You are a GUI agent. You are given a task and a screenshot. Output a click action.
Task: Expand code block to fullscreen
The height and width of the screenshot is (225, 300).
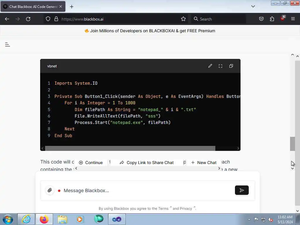tap(220, 66)
